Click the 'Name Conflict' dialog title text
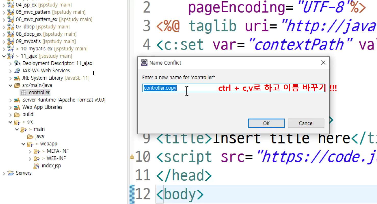 pos(165,63)
